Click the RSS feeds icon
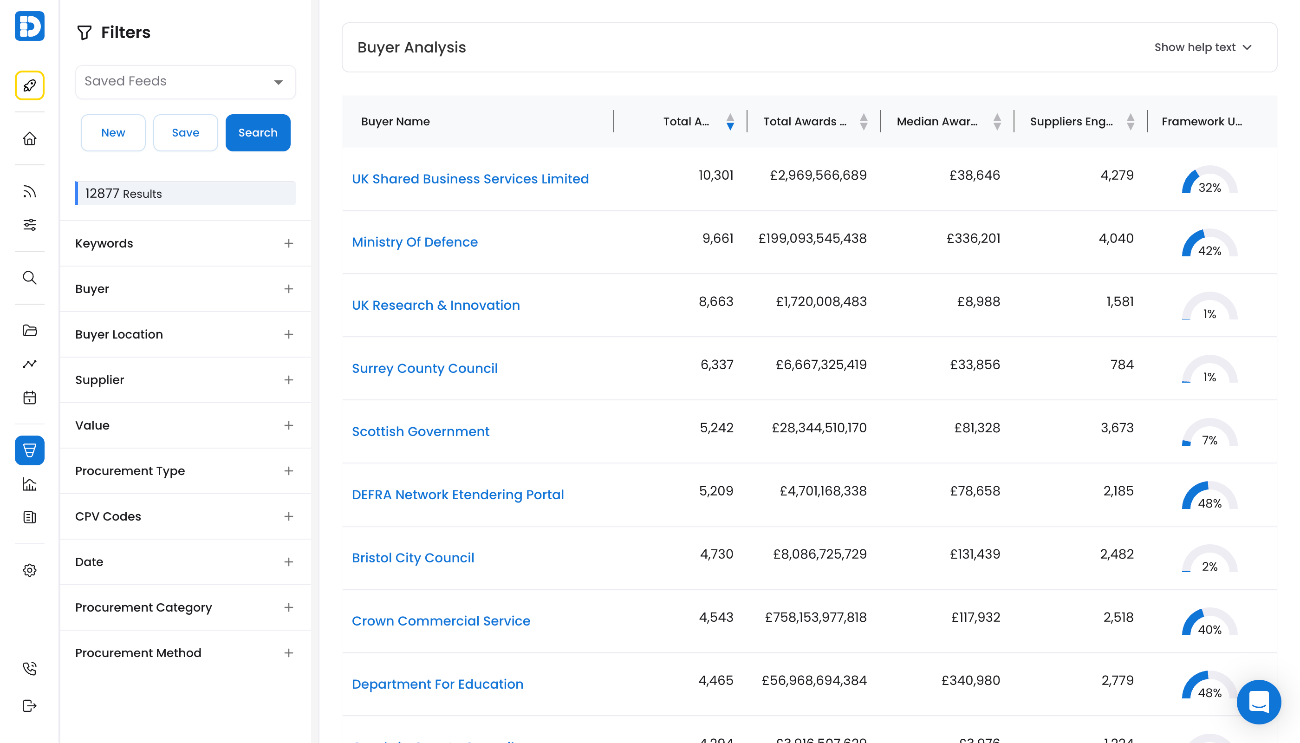This screenshot has height=743, width=1300. click(30, 191)
